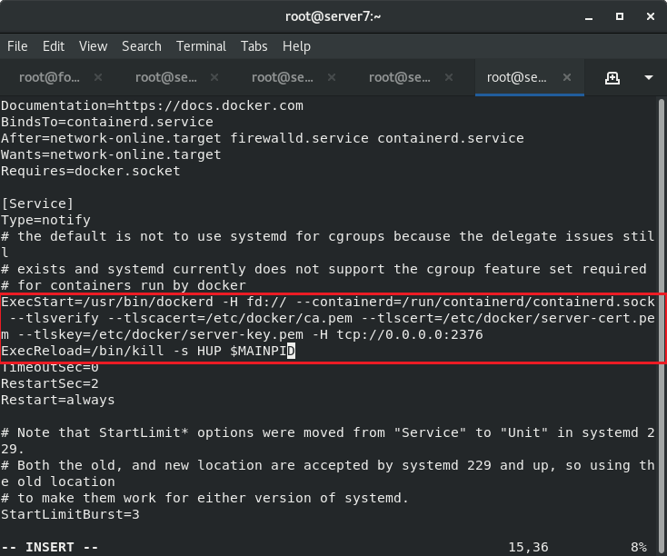The height and width of the screenshot is (556, 667).
Task: Open the Edit menu
Action: [x=54, y=46]
